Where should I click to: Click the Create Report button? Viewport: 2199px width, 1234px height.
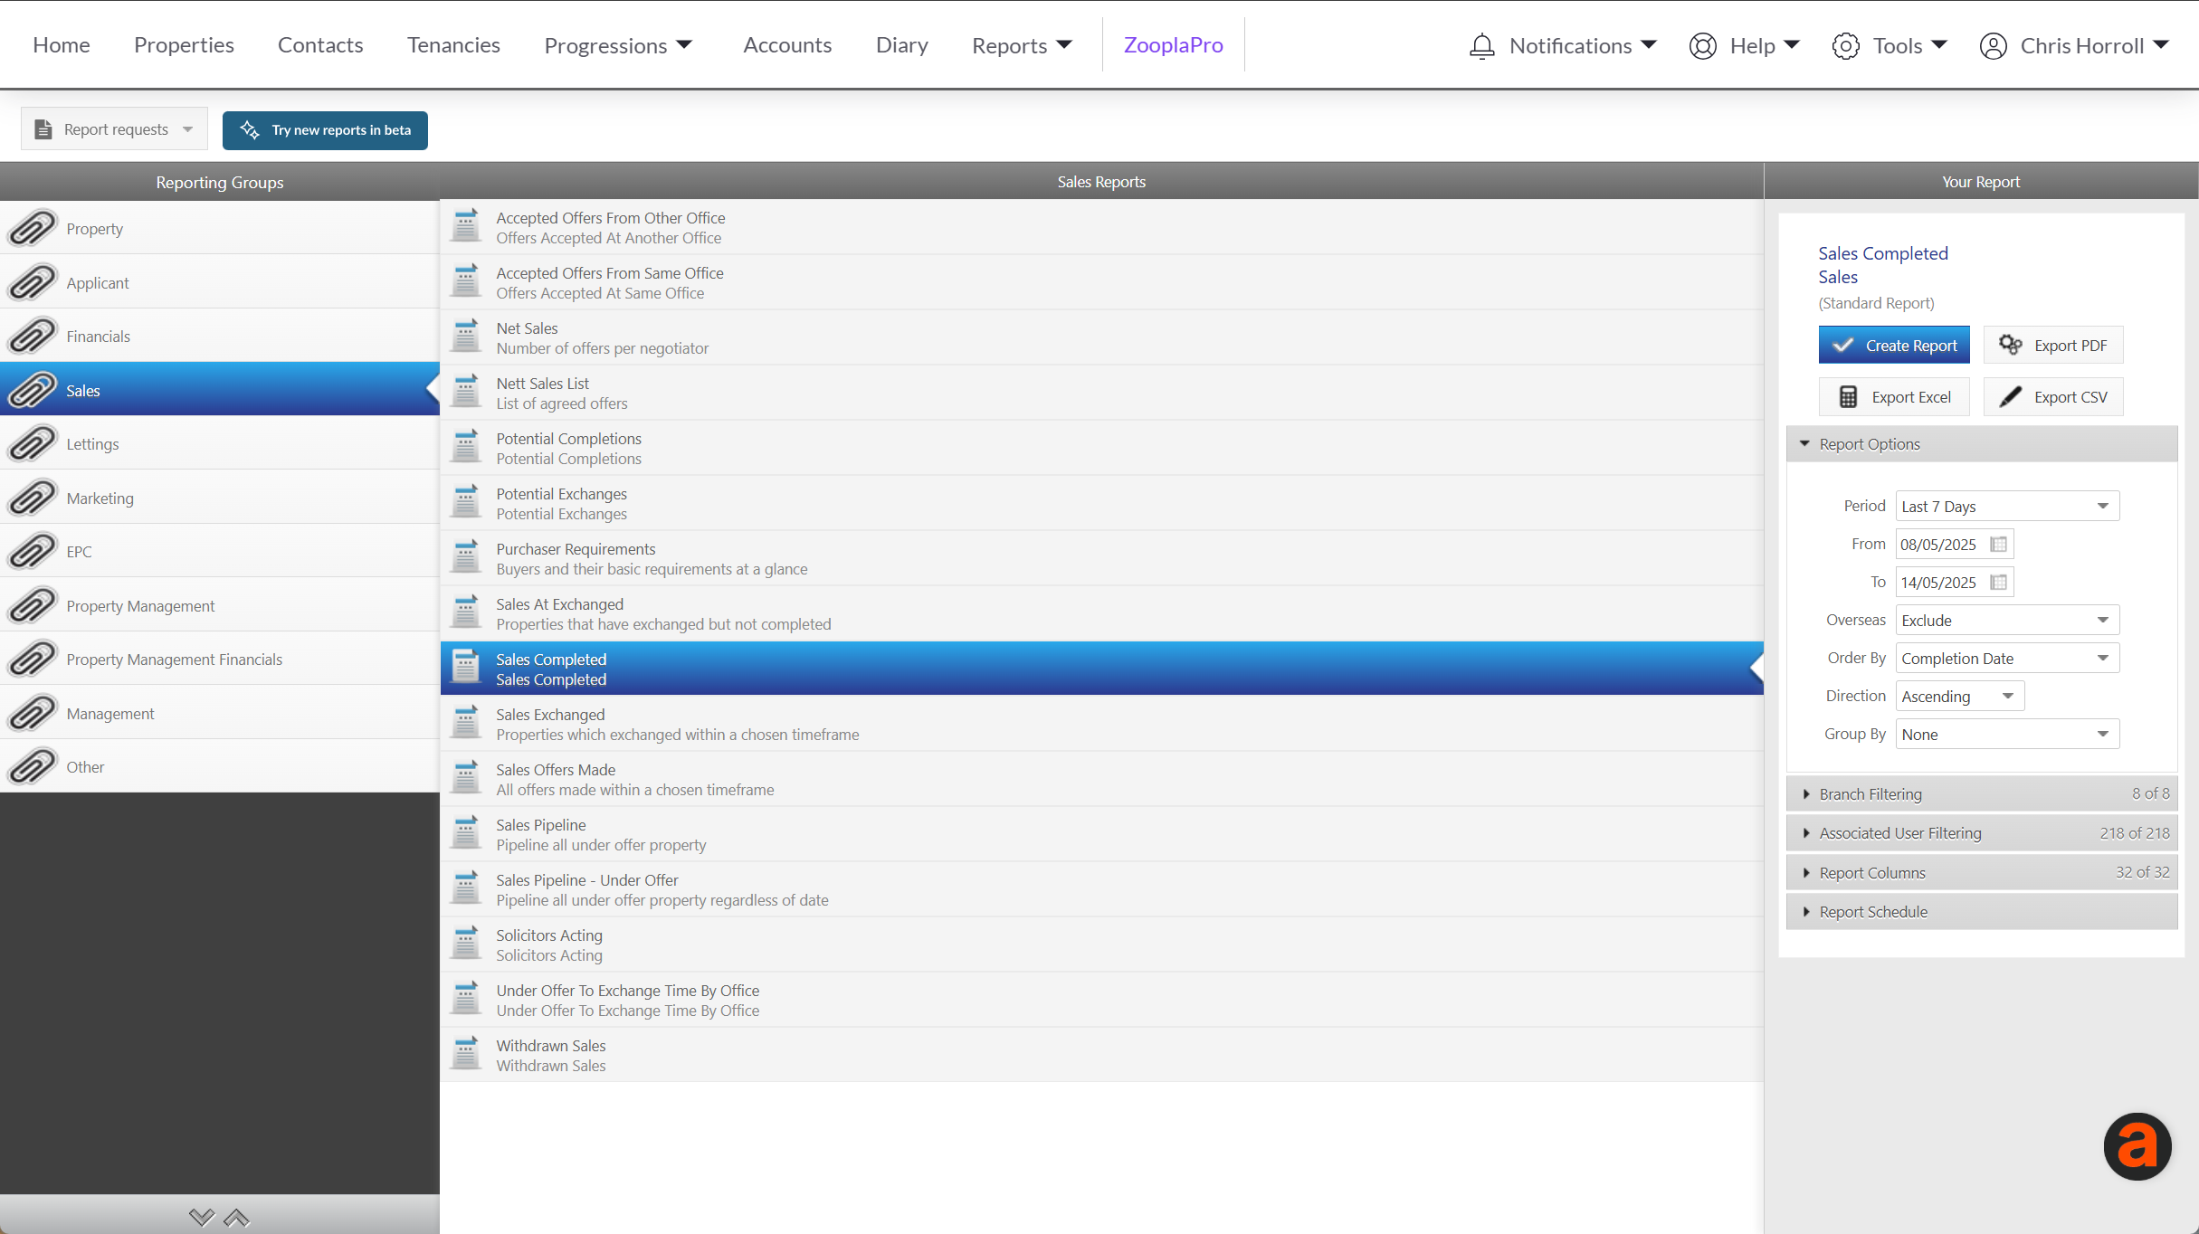point(1893,345)
